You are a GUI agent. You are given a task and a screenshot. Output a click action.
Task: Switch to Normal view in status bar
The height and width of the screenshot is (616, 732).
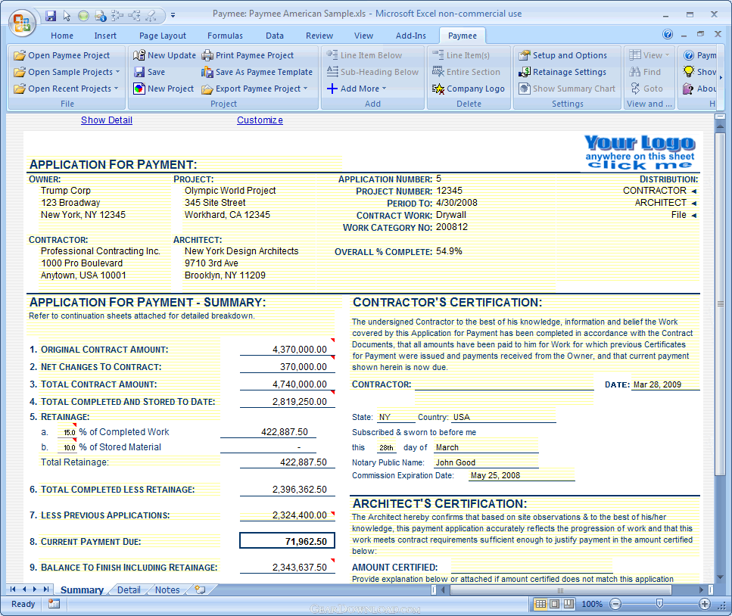540,604
